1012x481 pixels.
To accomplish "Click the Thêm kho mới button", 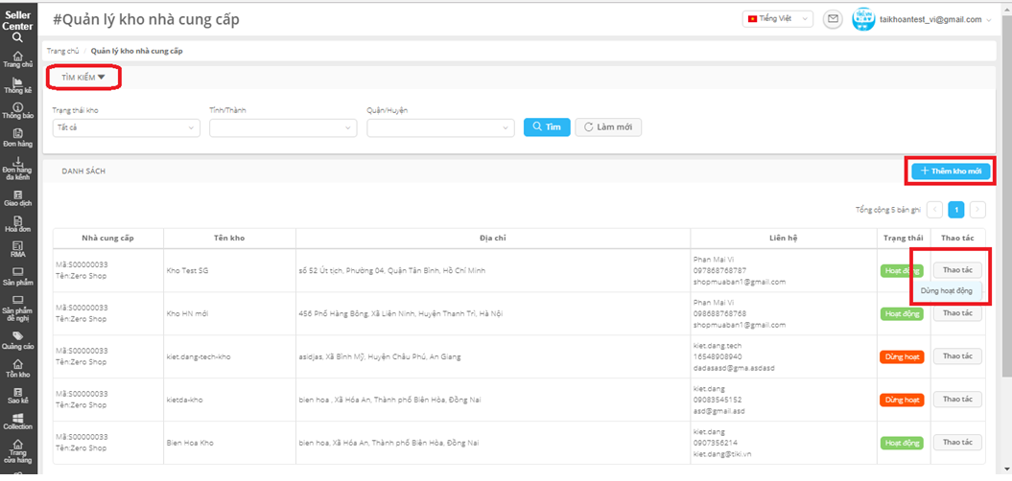I will coord(951,172).
